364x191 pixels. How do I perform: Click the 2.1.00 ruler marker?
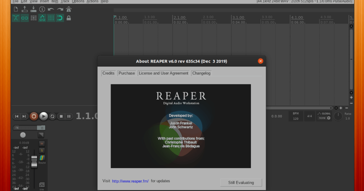pos(180,18)
